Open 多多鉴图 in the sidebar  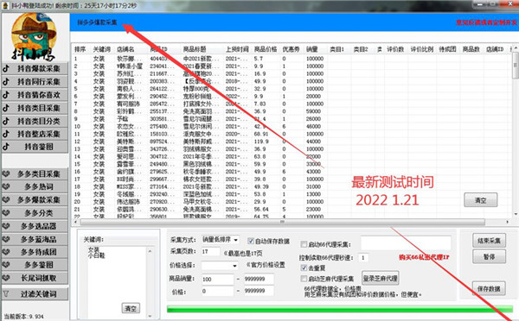[x=35, y=265]
